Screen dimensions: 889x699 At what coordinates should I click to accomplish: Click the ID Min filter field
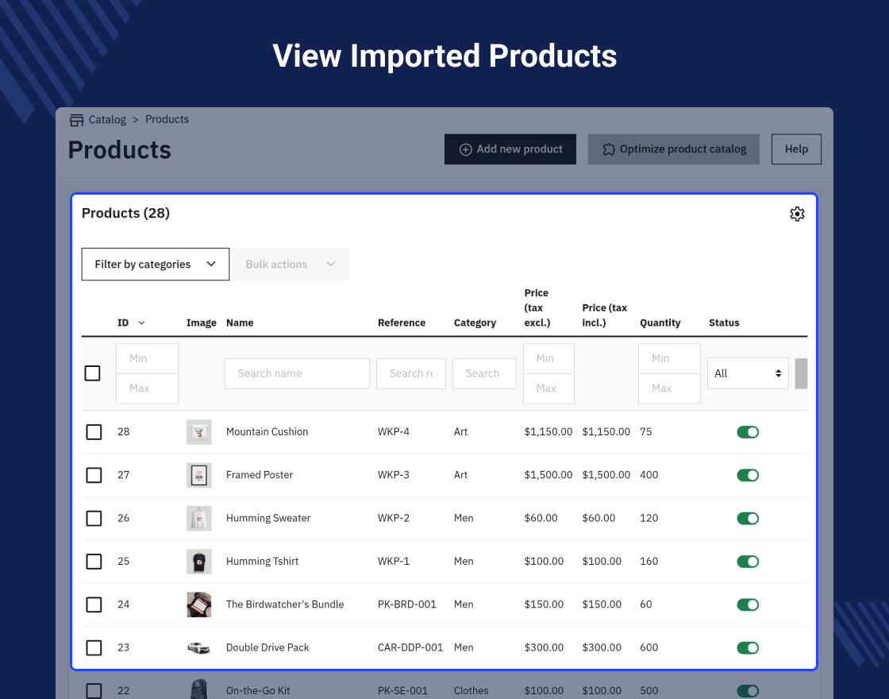coord(148,358)
